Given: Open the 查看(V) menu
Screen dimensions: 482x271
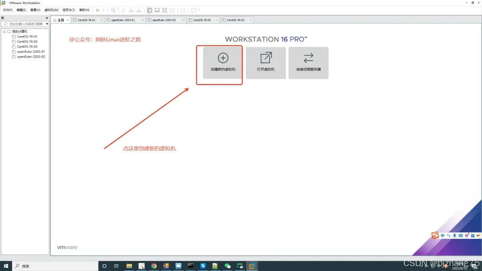Looking at the screenshot, I should click(x=35, y=10).
